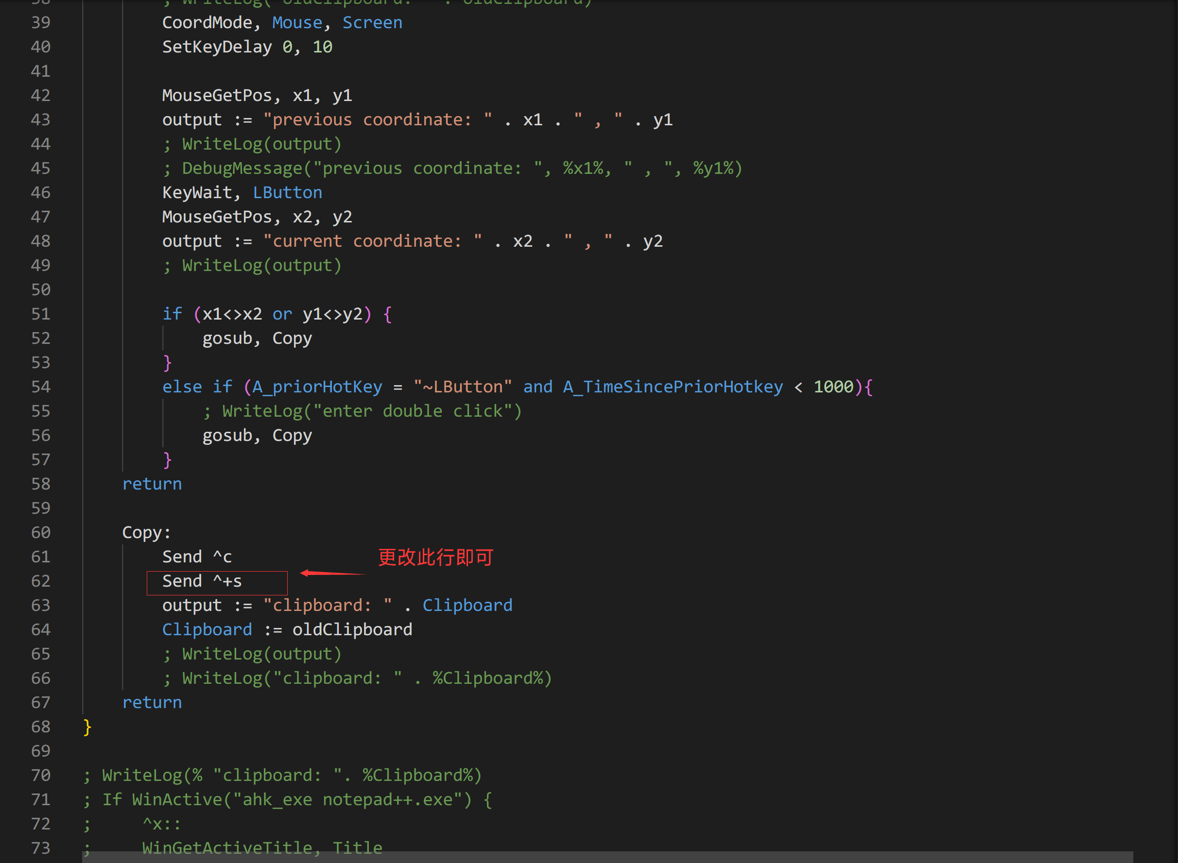
Task: Click the red Chinese annotation text
Action: 435,558
